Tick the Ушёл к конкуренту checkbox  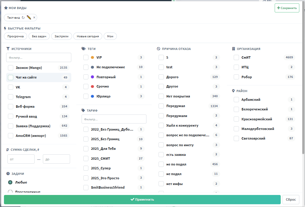[161, 125]
